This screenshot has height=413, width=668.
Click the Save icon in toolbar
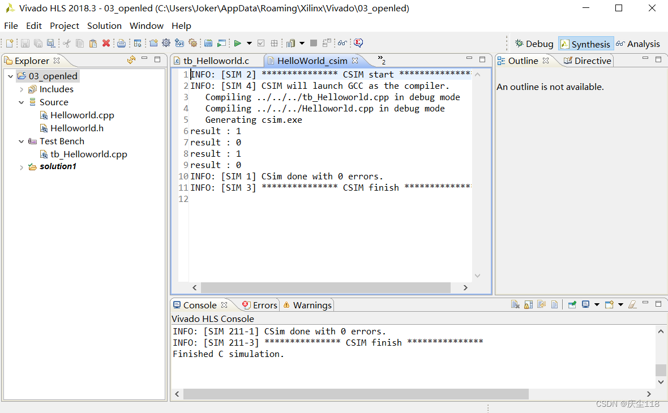coord(25,43)
